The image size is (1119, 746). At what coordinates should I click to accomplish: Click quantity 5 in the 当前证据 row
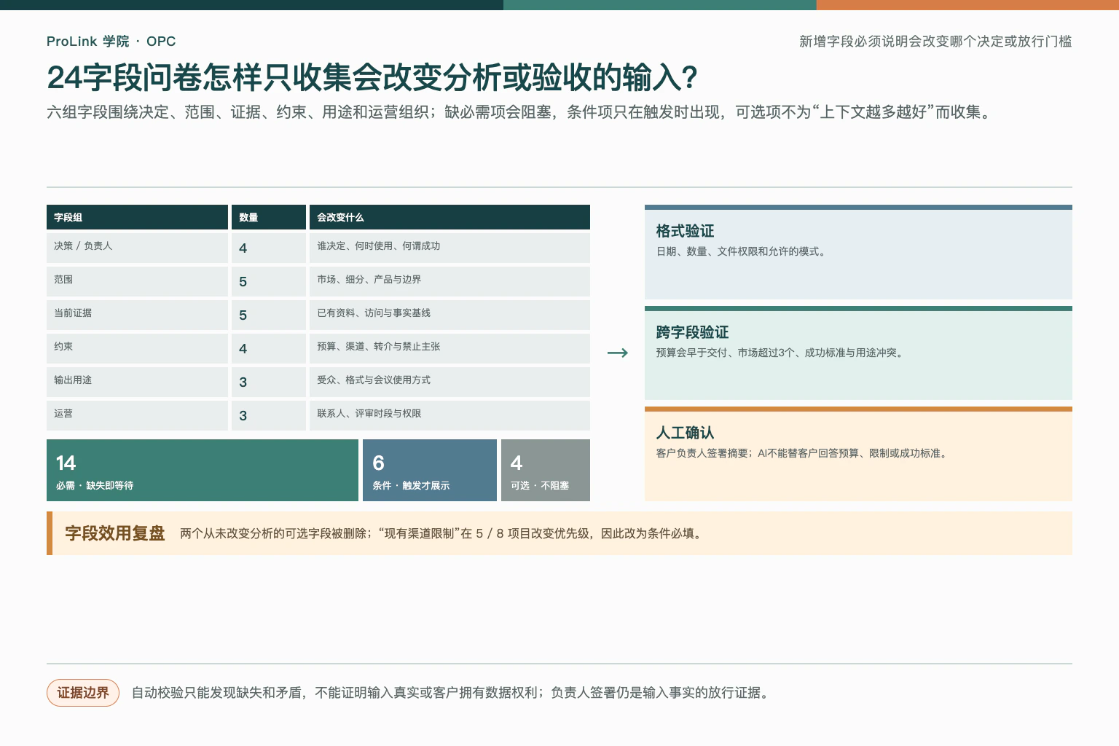click(x=269, y=315)
